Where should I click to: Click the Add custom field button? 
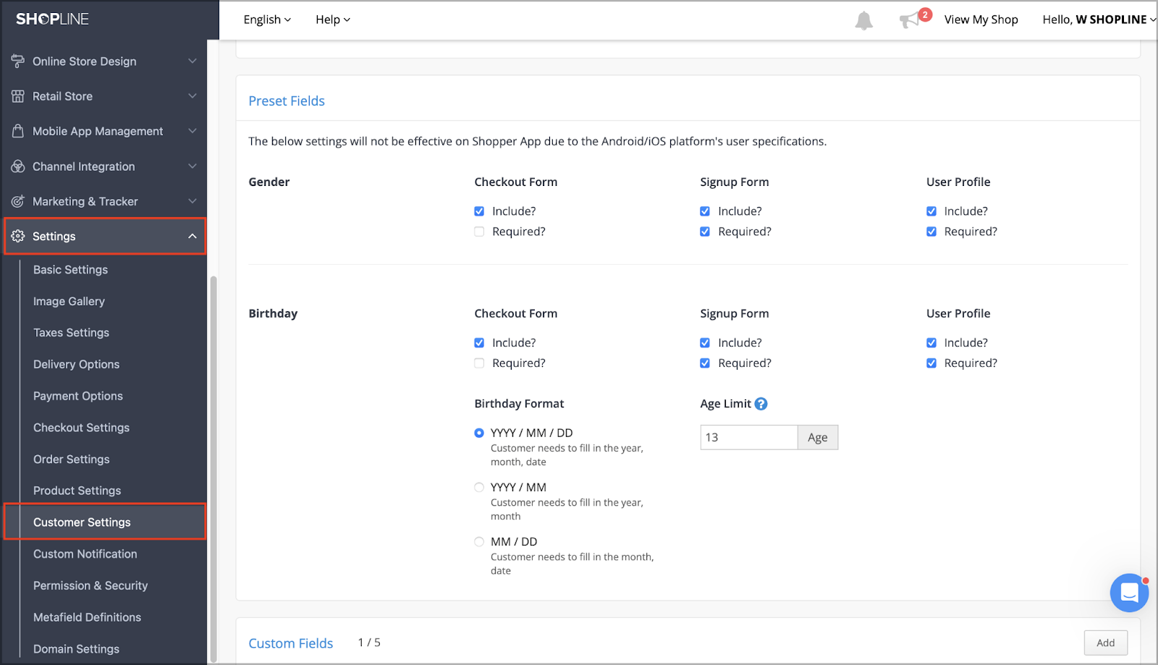[1105, 643]
